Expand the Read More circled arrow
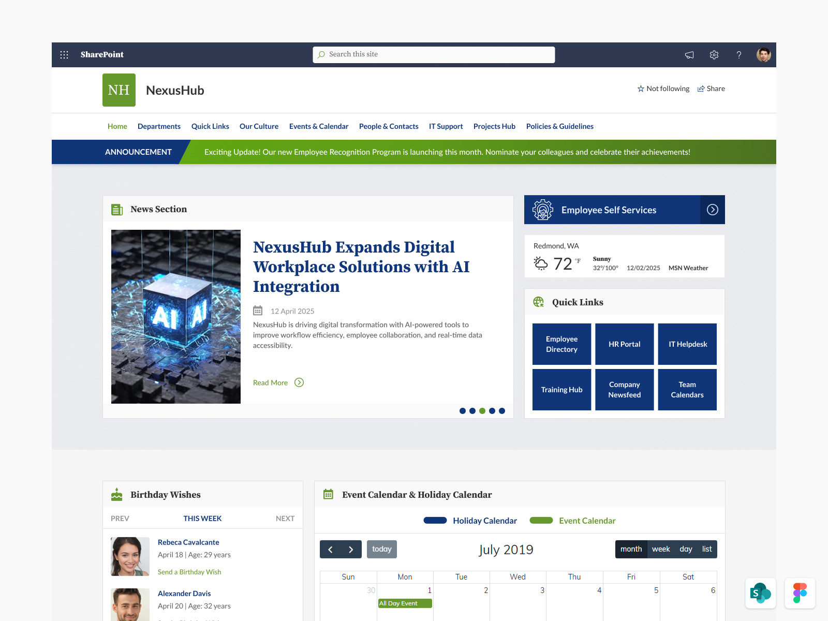Screen dimensions: 828x621 (x=299, y=382)
